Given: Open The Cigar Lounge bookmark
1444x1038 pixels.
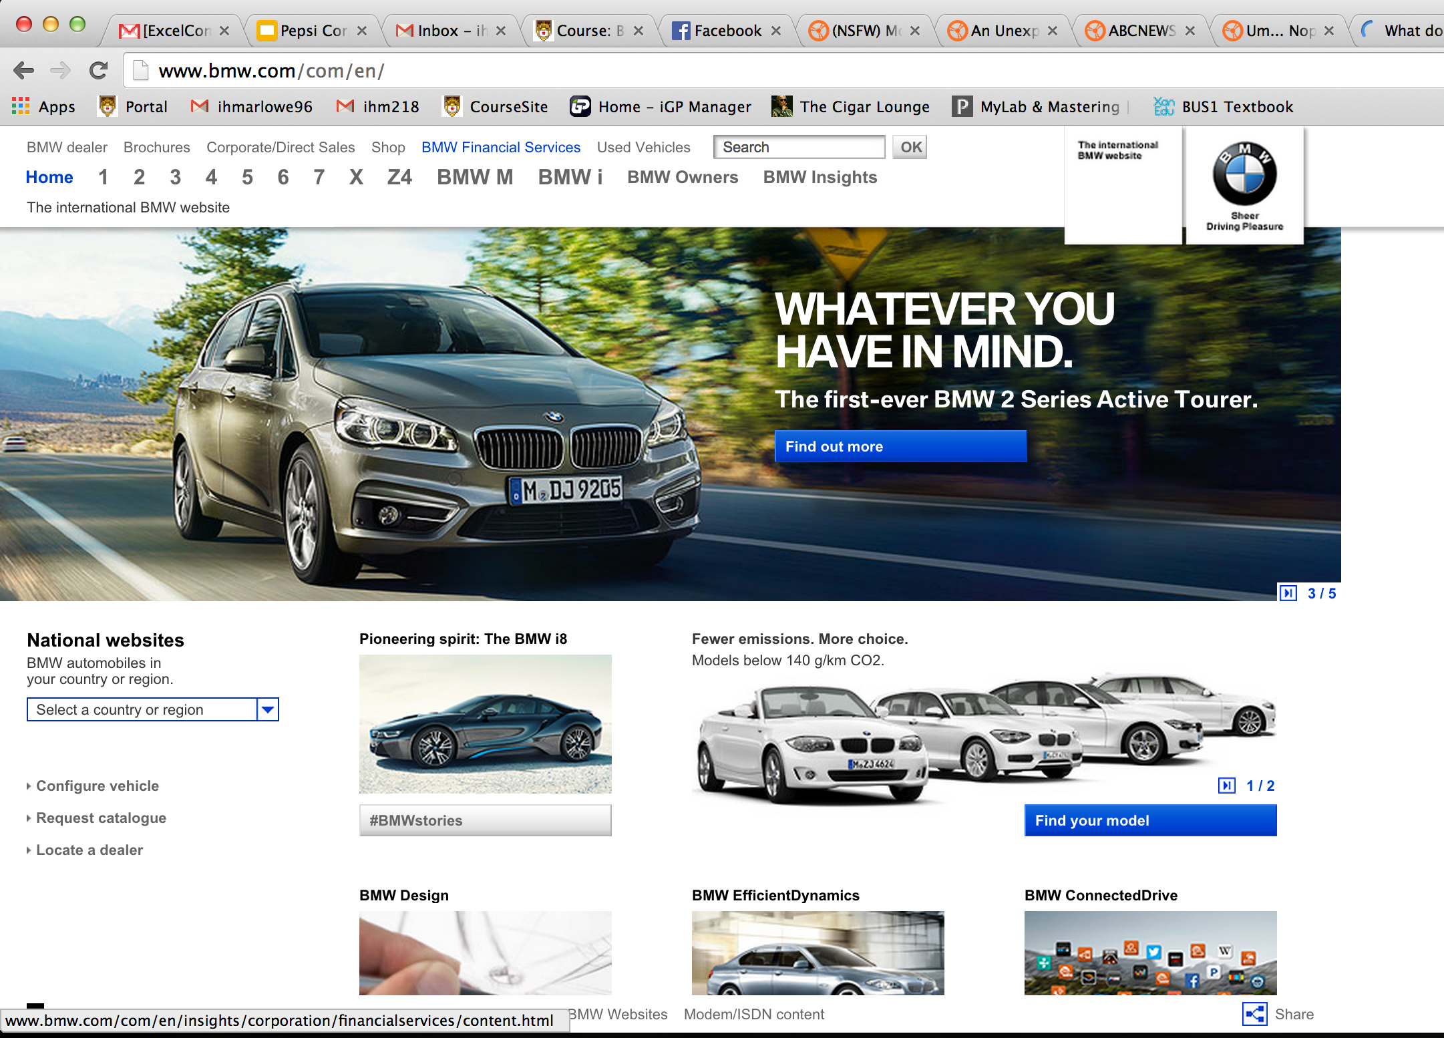Looking at the screenshot, I should (x=850, y=107).
